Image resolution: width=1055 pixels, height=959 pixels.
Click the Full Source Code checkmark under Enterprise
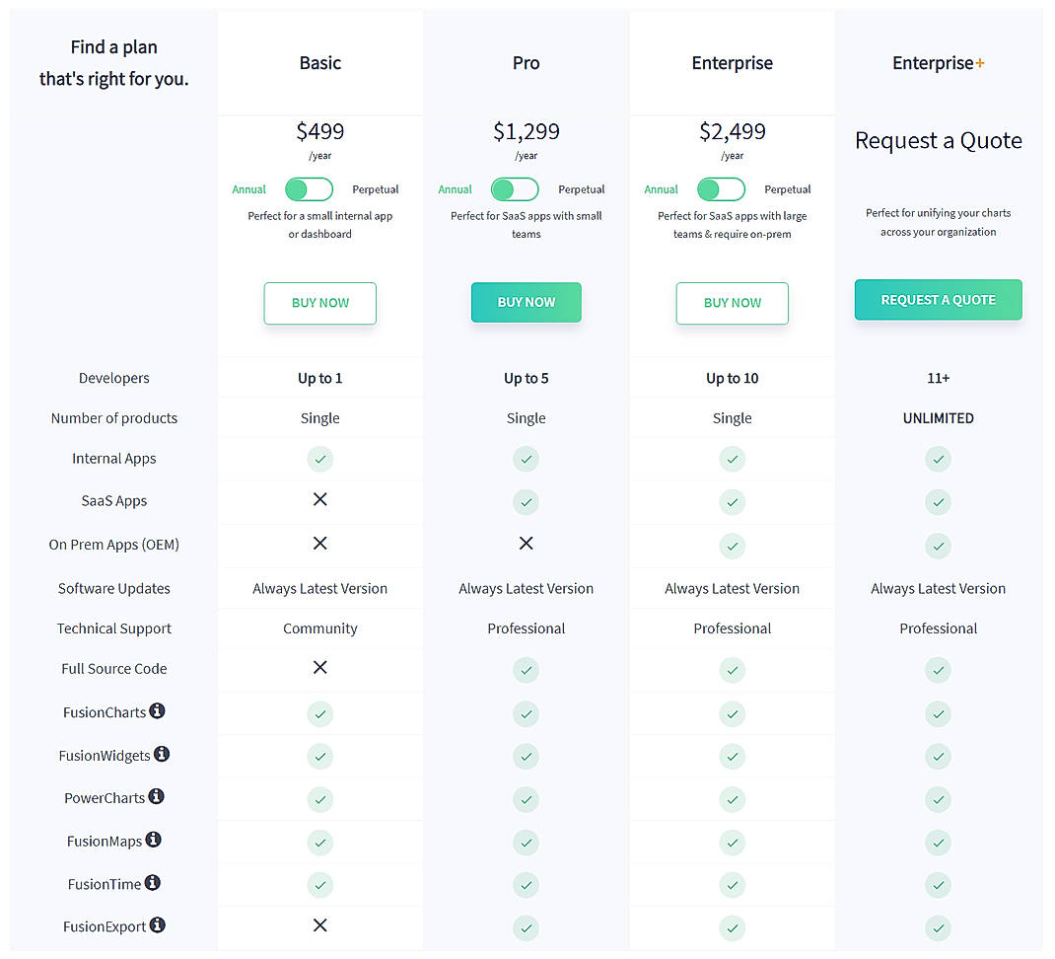click(732, 670)
